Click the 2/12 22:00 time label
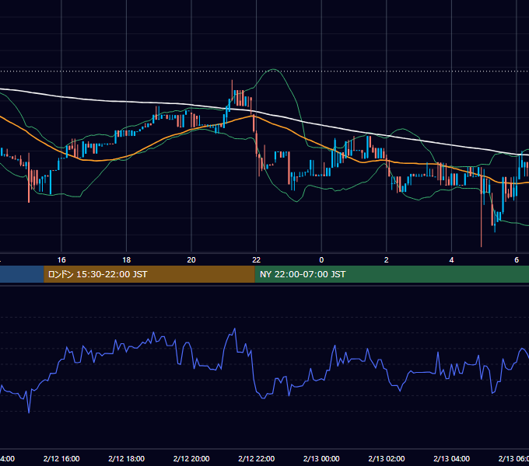 [257, 458]
